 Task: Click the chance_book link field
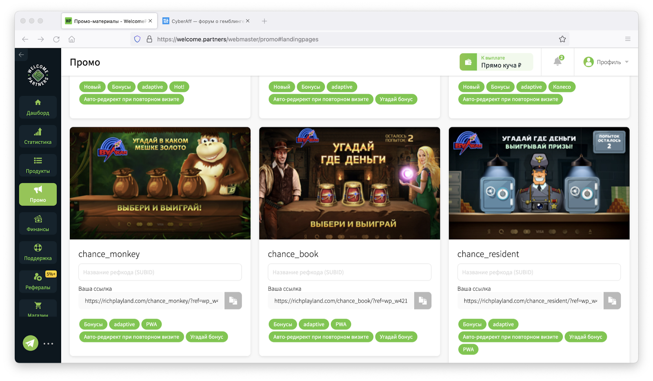[x=341, y=301]
